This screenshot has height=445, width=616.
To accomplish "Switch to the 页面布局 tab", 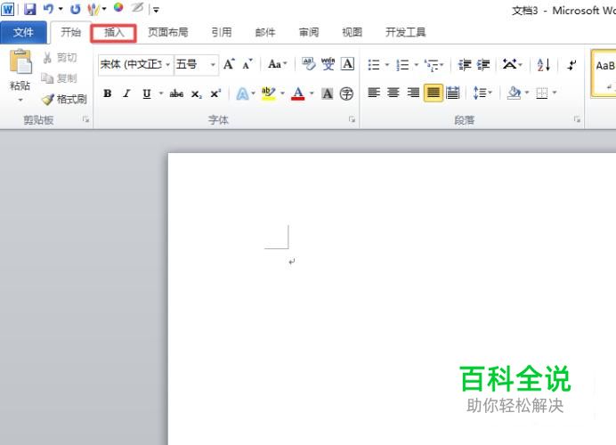I will click(168, 33).
